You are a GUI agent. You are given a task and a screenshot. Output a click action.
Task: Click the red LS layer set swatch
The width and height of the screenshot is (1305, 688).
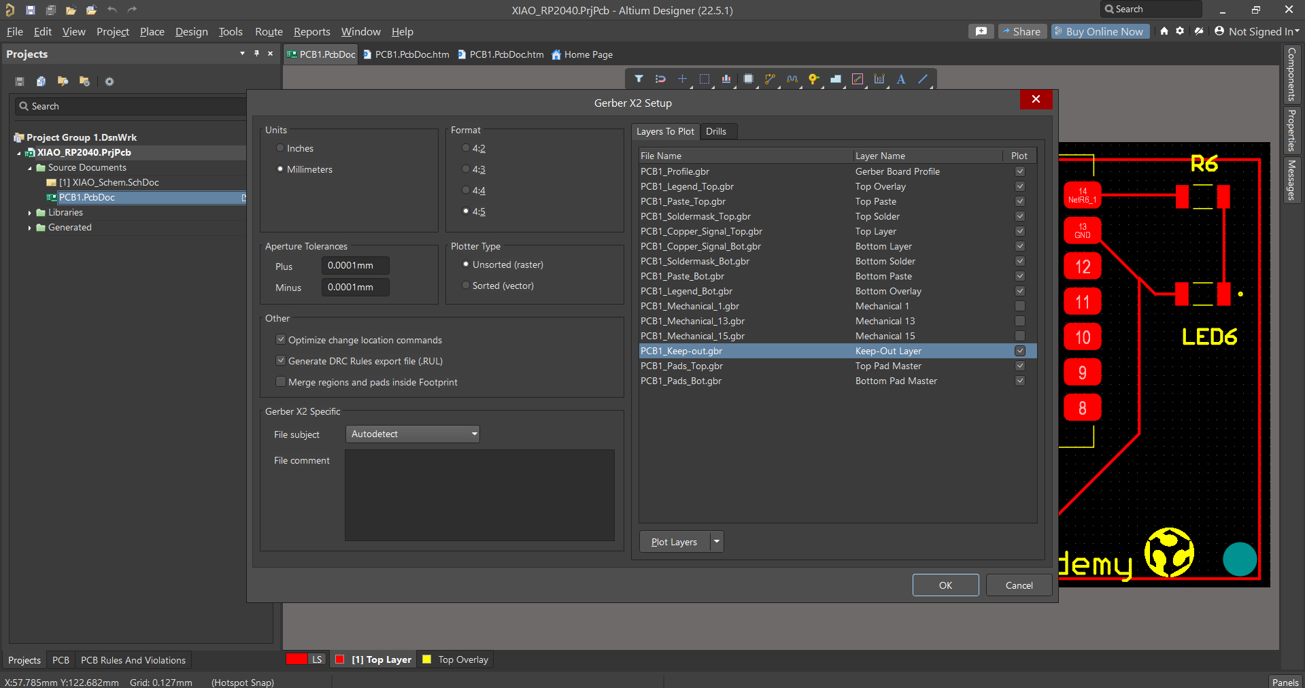297,659
